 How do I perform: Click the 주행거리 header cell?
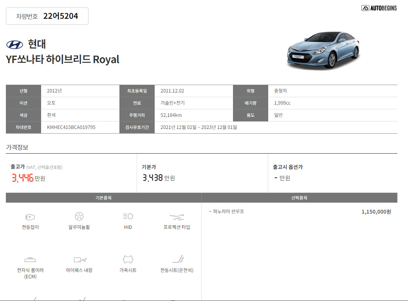click(137, 115)
